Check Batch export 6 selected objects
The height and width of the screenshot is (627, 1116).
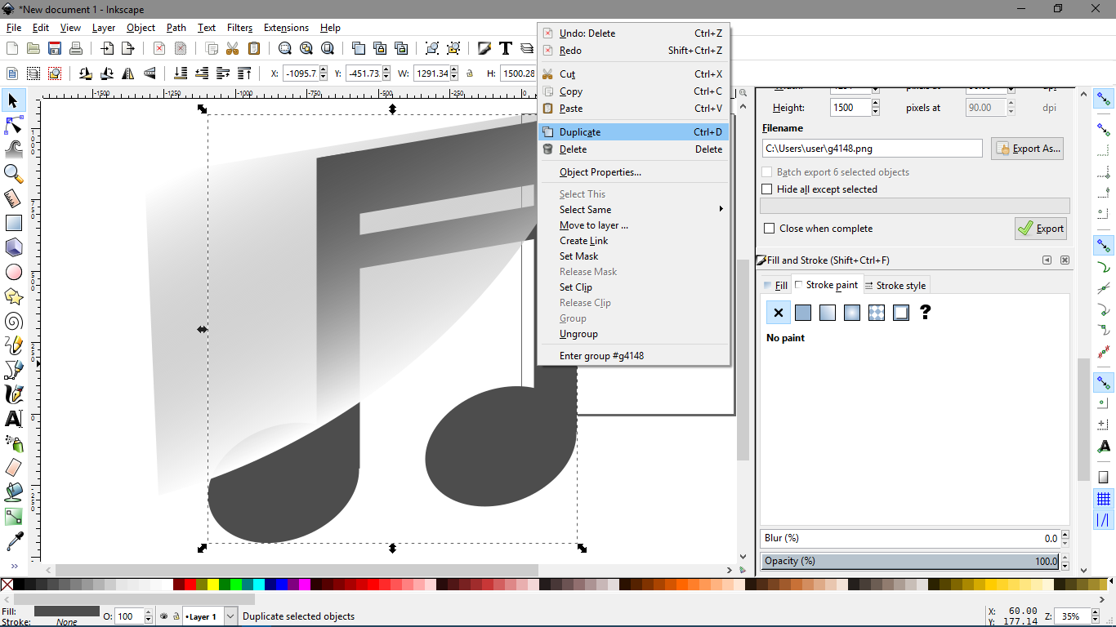836,172
